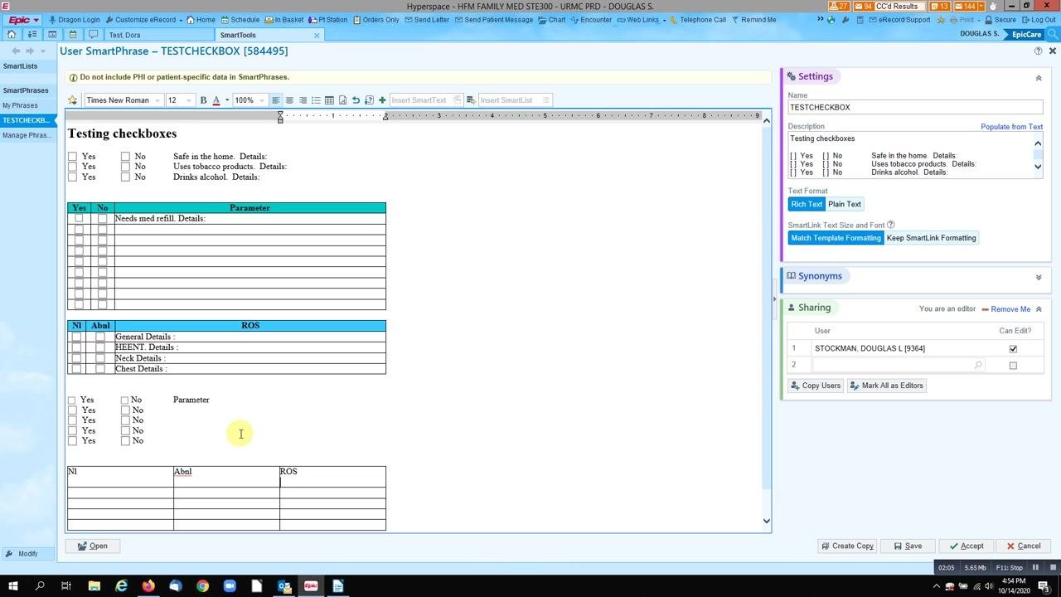
Task: Click the back arrow in sidebar
Action: coord(16,51)
